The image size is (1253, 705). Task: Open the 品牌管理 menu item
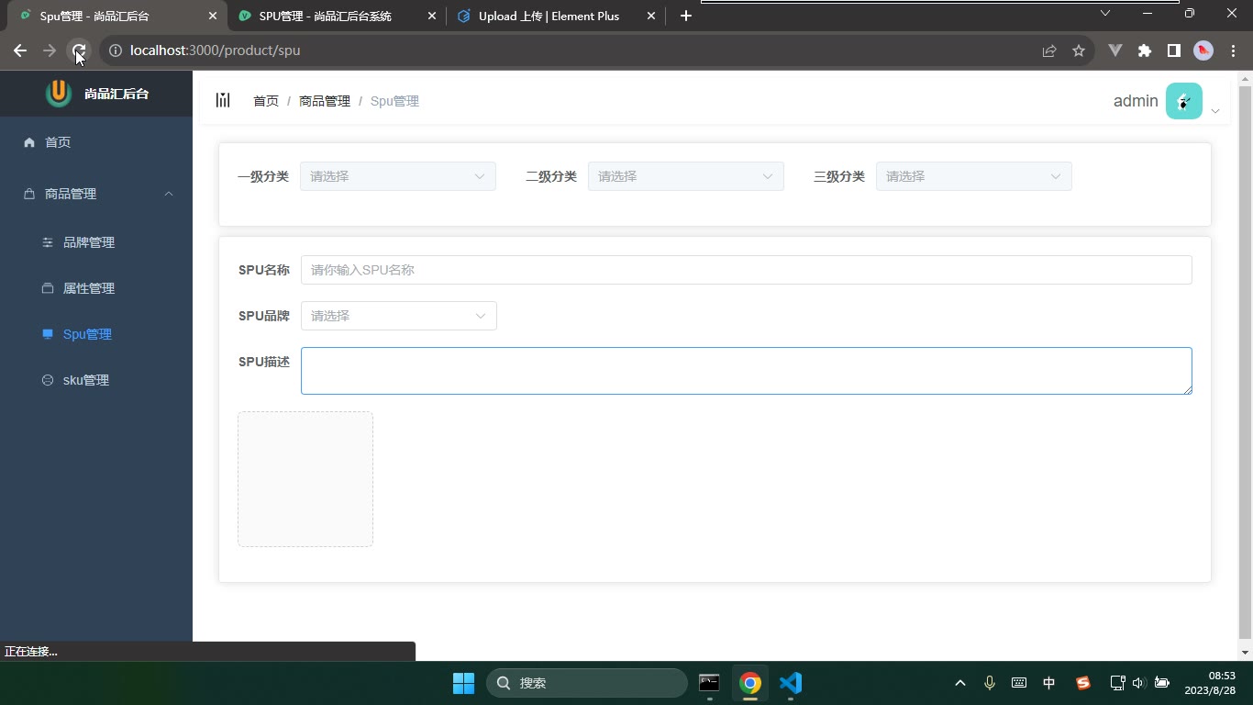(96, 242)
